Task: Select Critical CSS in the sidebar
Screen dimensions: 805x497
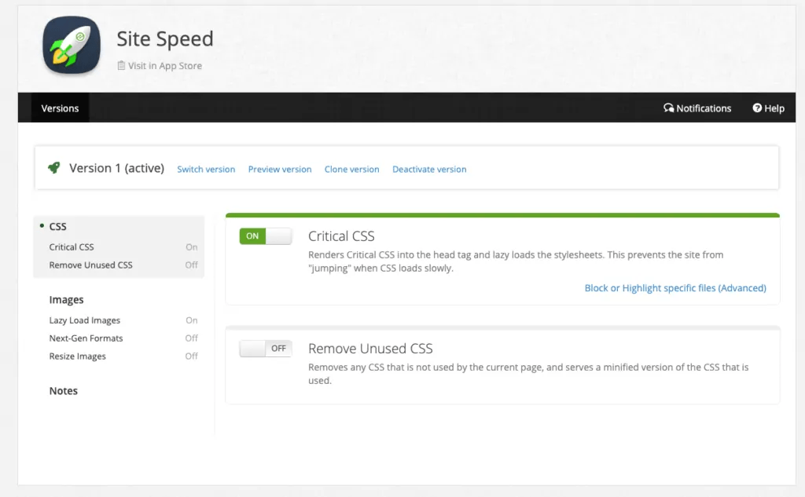Action: click(72, 247)
